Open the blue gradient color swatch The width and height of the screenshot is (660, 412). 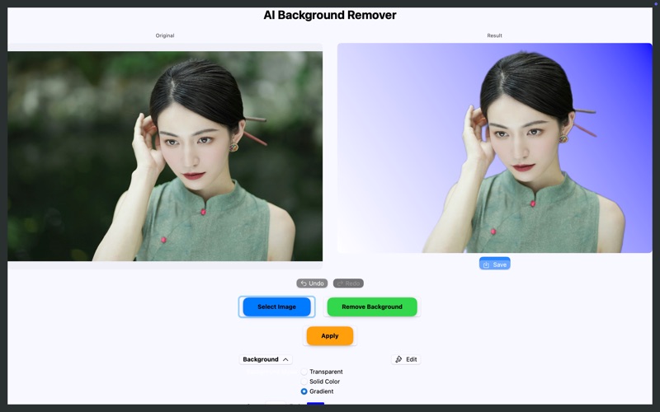pyautogui.click(x=315, y=403)
